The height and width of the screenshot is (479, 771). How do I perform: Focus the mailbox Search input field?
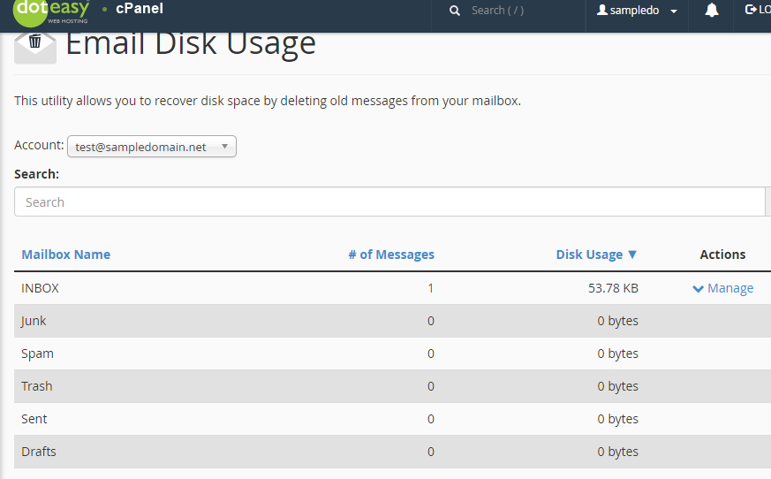pos(389,201)
